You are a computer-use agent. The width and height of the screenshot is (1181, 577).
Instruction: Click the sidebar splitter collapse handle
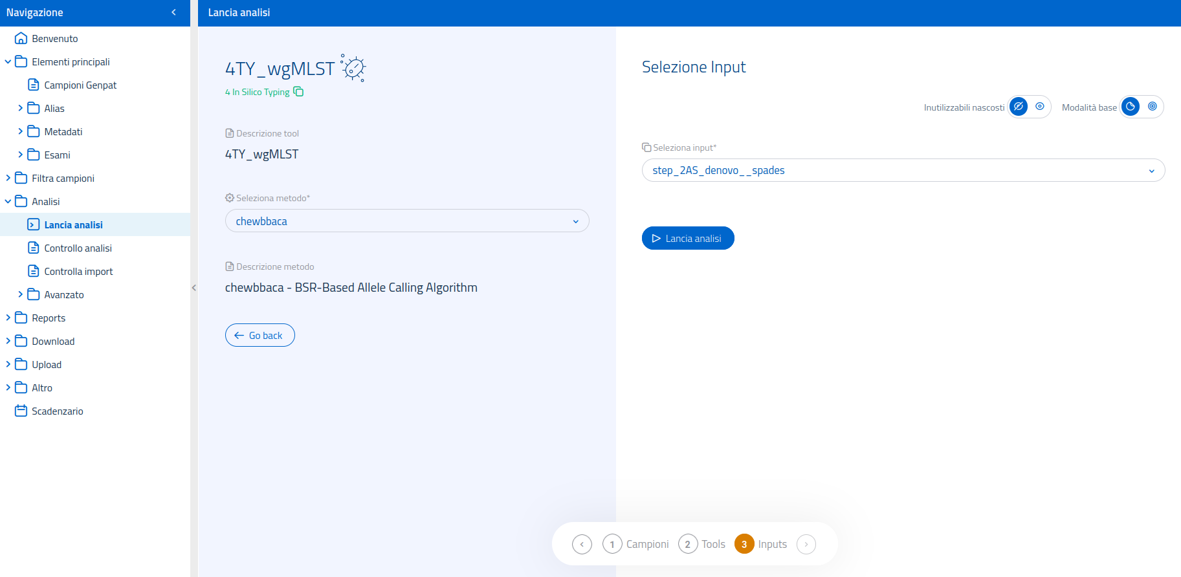tap(193, 288)
